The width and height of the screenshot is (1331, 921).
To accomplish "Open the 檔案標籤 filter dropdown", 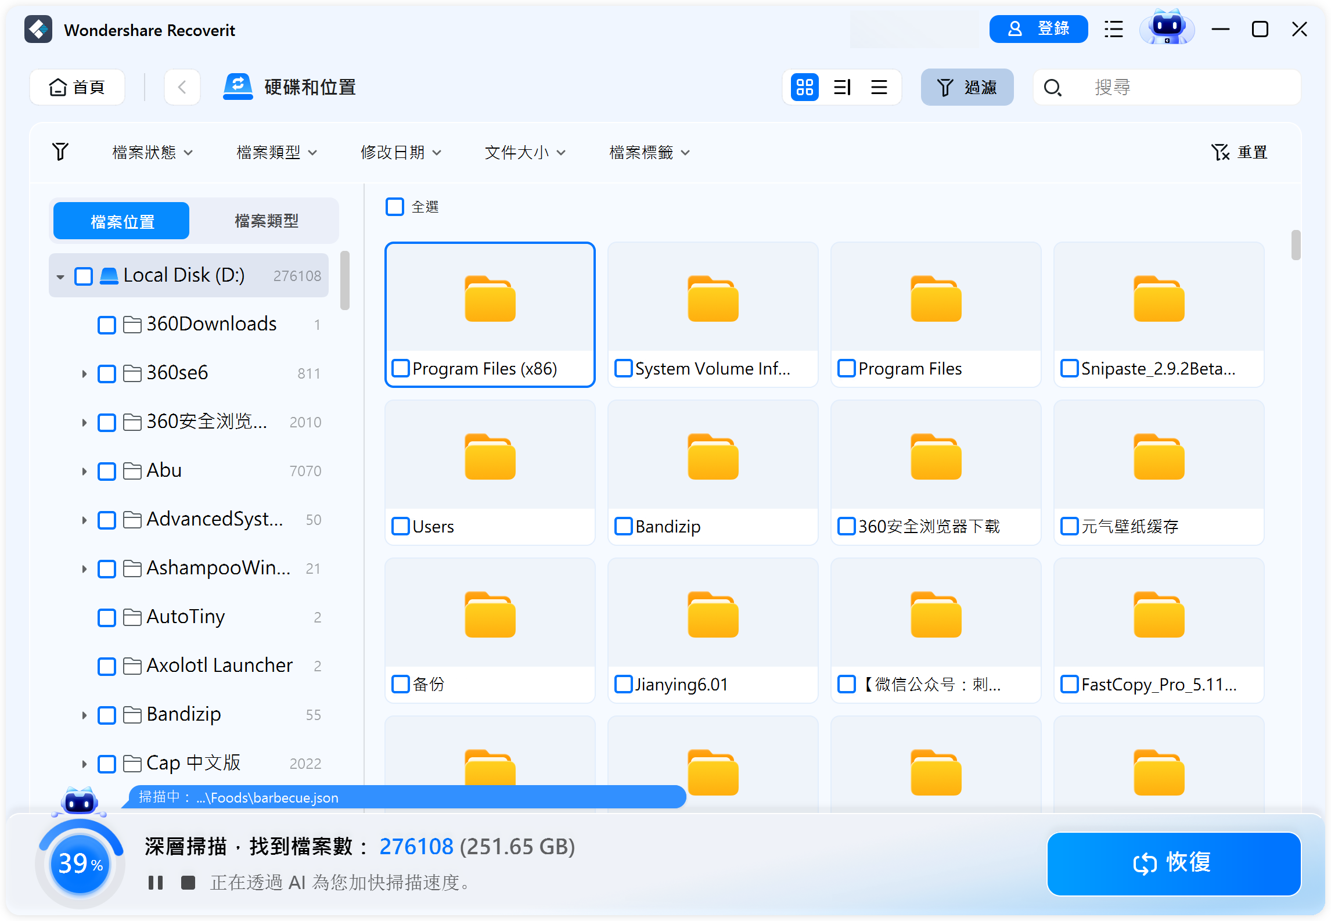I will (650, 152).
